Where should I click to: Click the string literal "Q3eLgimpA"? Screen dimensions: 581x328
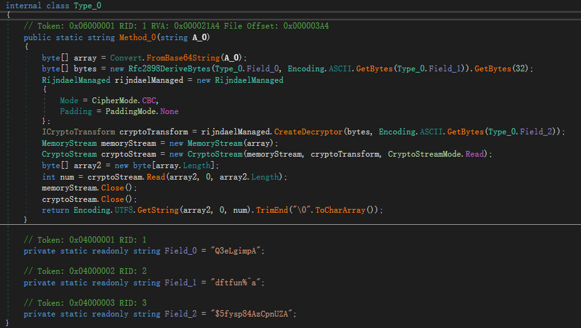pos(235,251)
